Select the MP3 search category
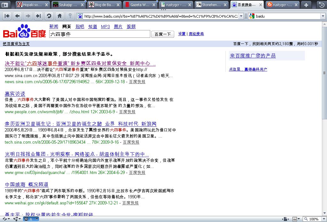This screenshot has height=222, width=327. pyautogui.click(x=105, y=27)
